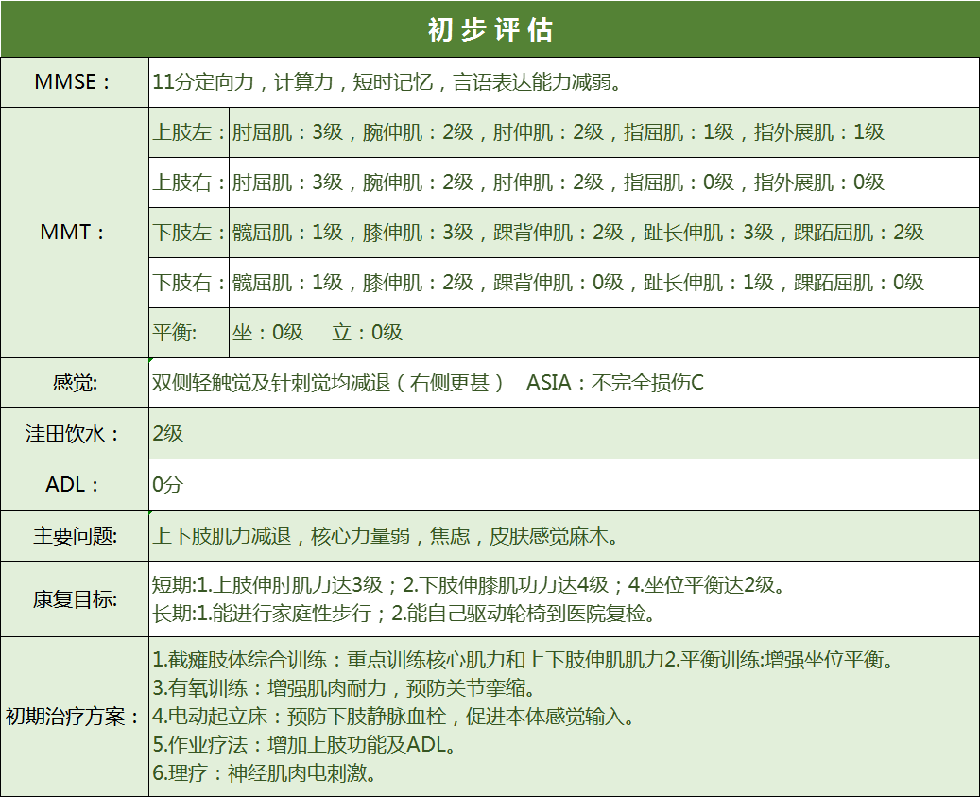Select the 上肢右 muscle grades cell
This screenshot has height=797, width=980.
[x=603, y=182]
